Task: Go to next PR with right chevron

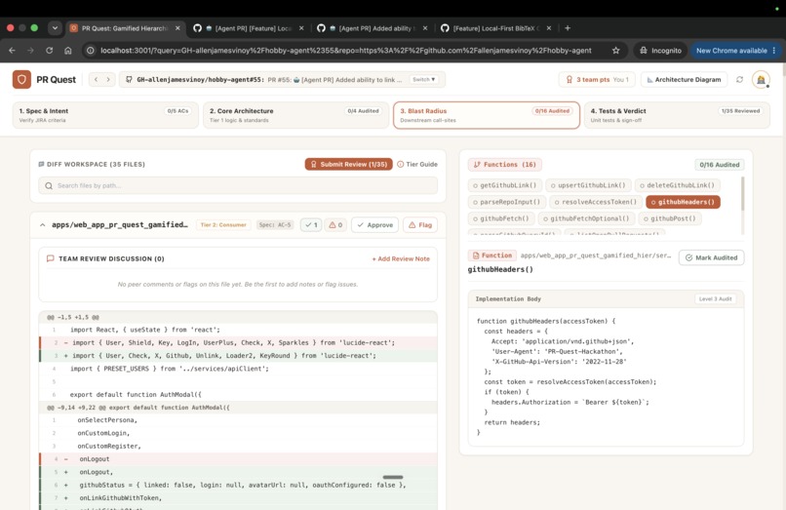Action: (108, 79)
